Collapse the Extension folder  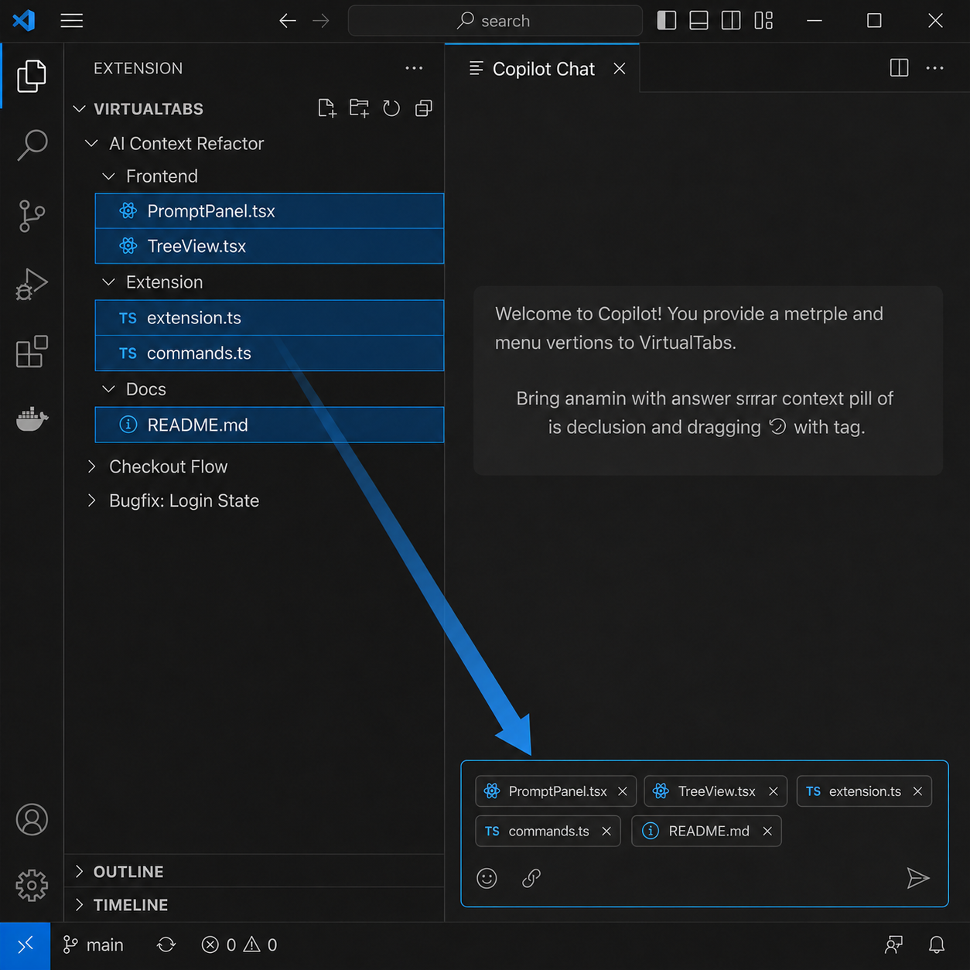tap(108, 282)
